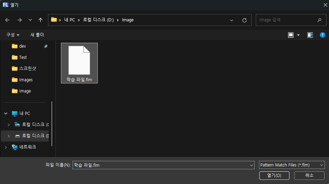Click the search magnifier icon
Viewport: 329px width, 184px height.
coord(319,20)
